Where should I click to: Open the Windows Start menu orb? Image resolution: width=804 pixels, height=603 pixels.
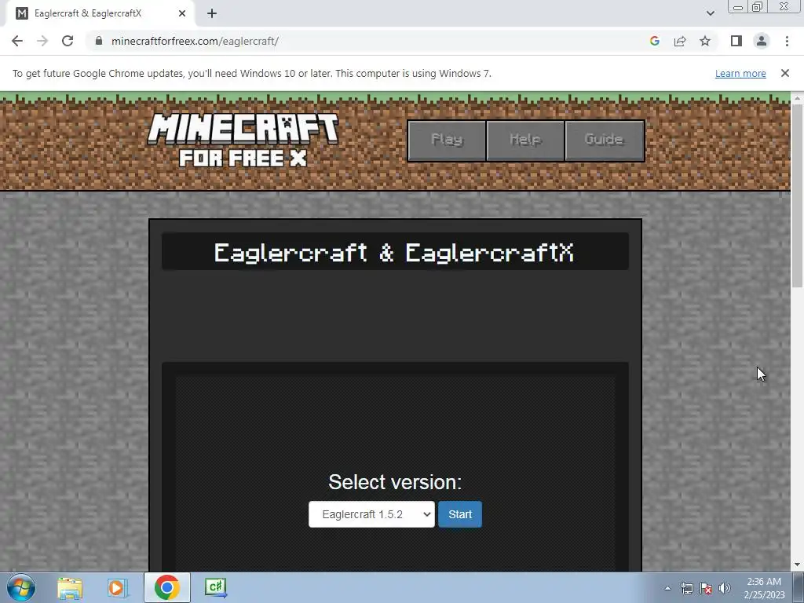coord(21,587)
